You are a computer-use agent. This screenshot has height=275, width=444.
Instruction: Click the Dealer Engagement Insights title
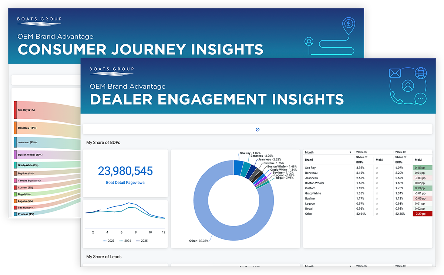pyautogui.click(x=217, y=99)
